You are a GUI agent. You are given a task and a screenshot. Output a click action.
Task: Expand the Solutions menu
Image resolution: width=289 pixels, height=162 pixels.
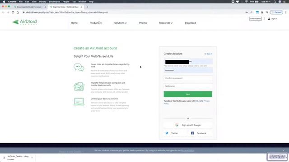[x=121, y=23]
